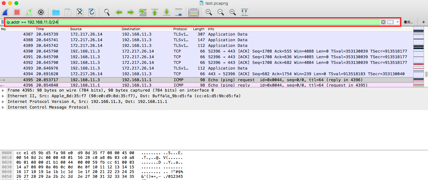Sort packets by the Source column
Viewport: 428px width, 180px height.
point(95,29)
